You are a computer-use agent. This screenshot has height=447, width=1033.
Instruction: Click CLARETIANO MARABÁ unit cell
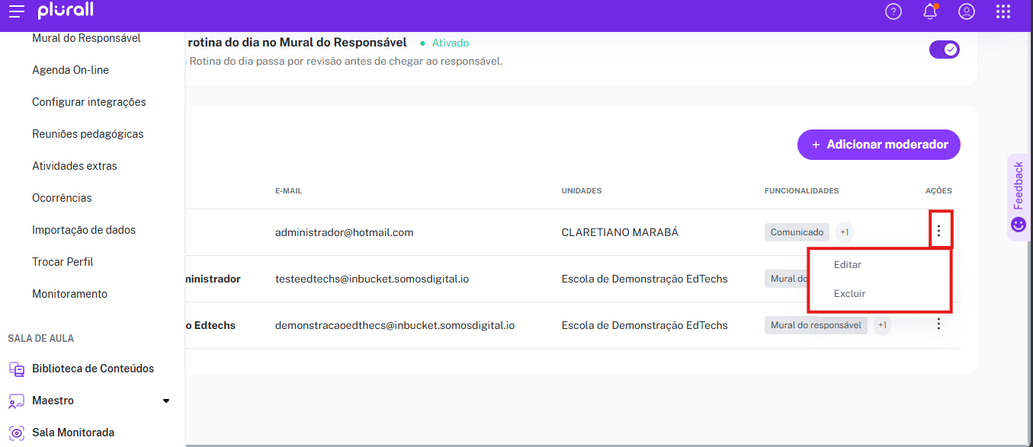(x=620, y=232)
